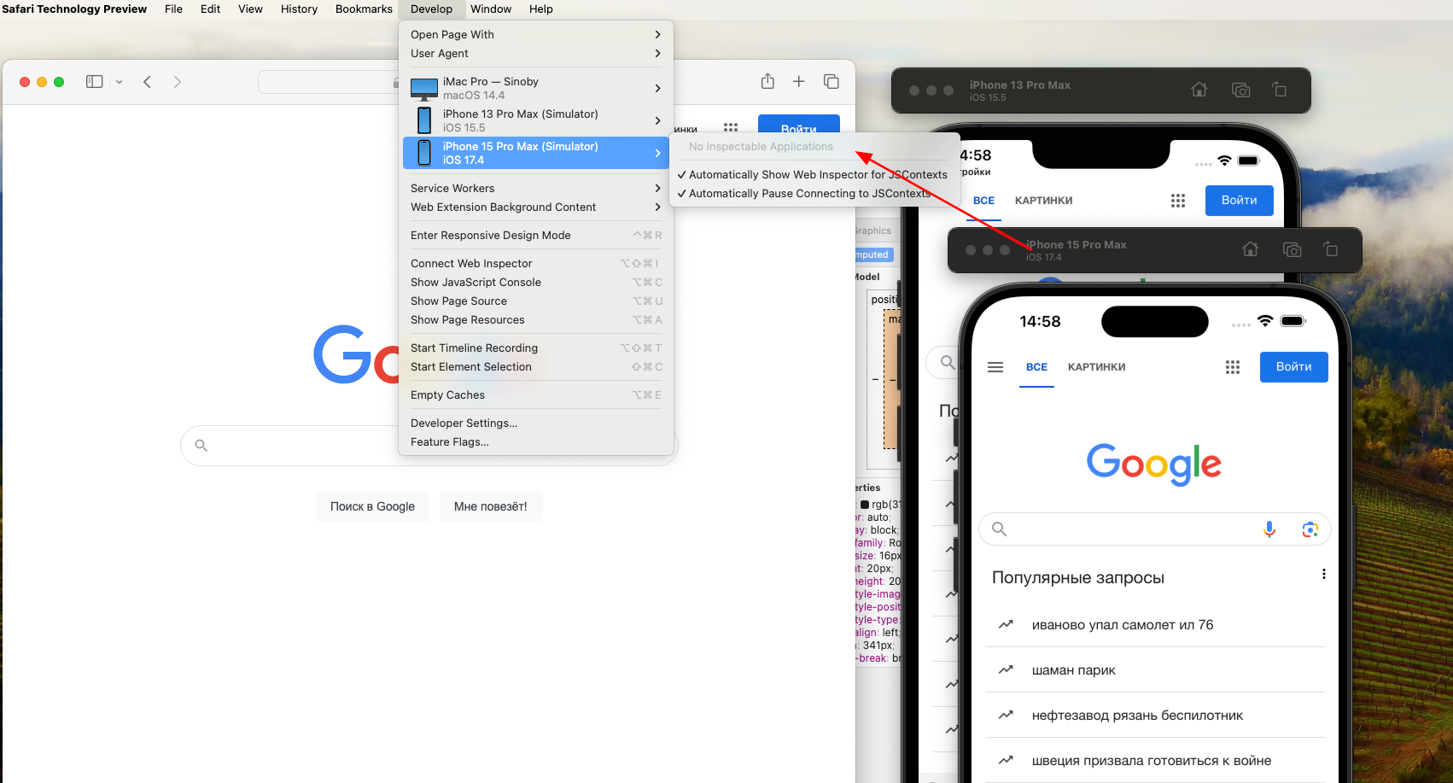
Task: Expand Service Workers submenu
Action: pyautogui.click(x=536, y=188)
